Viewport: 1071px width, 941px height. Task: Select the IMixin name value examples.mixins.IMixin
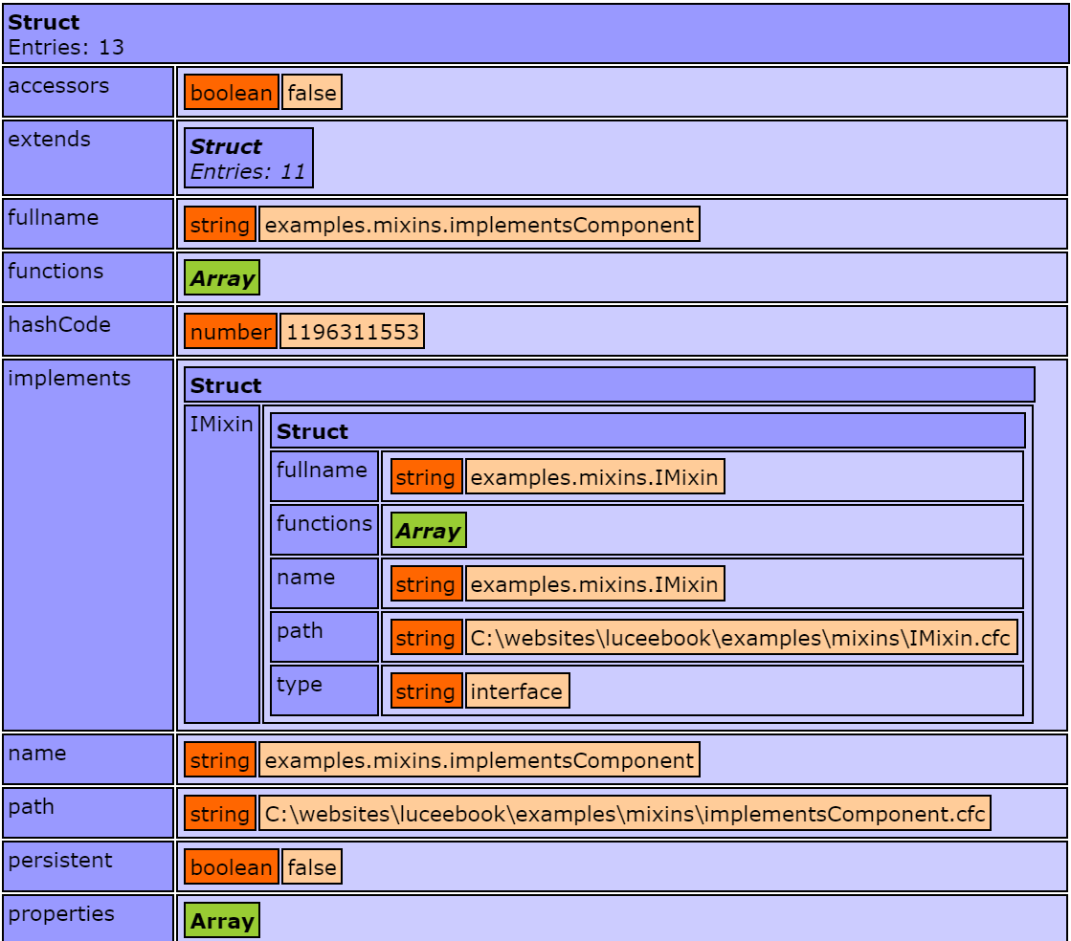coord(594,584)
